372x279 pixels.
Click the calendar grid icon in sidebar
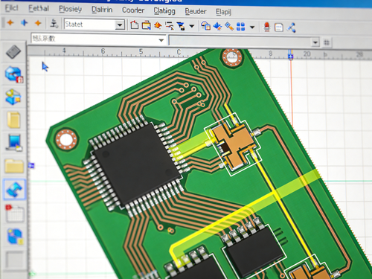pos(15,213)
